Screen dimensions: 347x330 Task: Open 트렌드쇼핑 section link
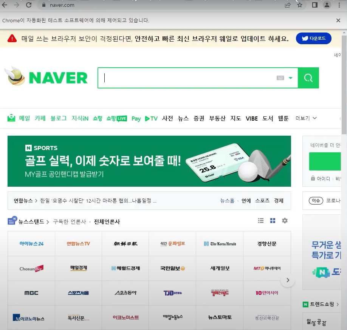click(x=321, y=304)
